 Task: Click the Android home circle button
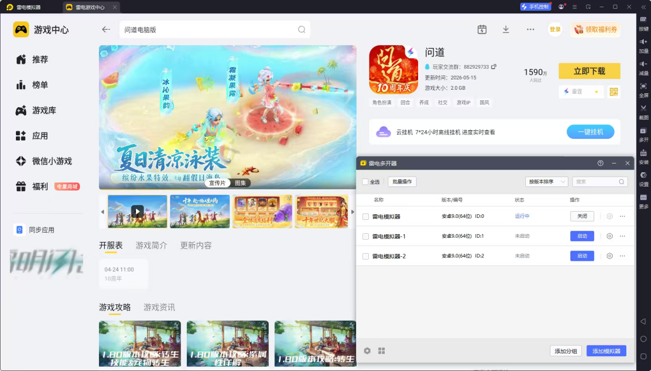(x=643, y=339)
